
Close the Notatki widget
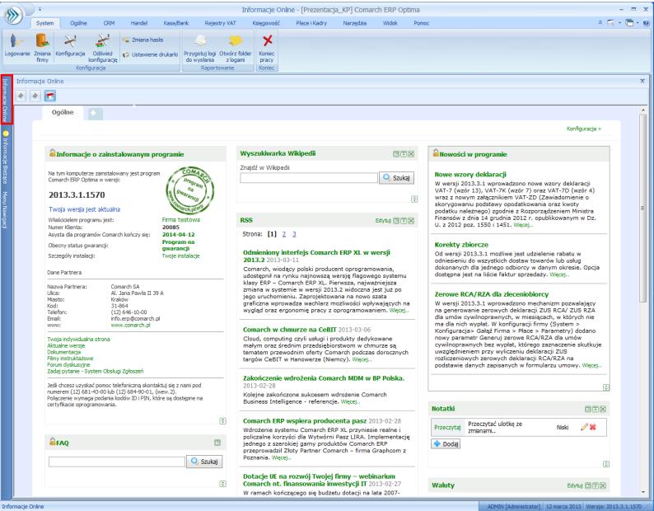(x=603, y=409)
